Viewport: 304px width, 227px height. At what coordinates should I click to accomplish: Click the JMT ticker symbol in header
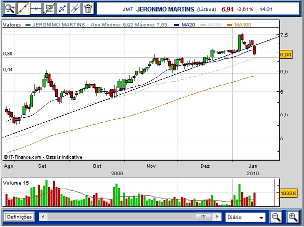tap(128, 9)
